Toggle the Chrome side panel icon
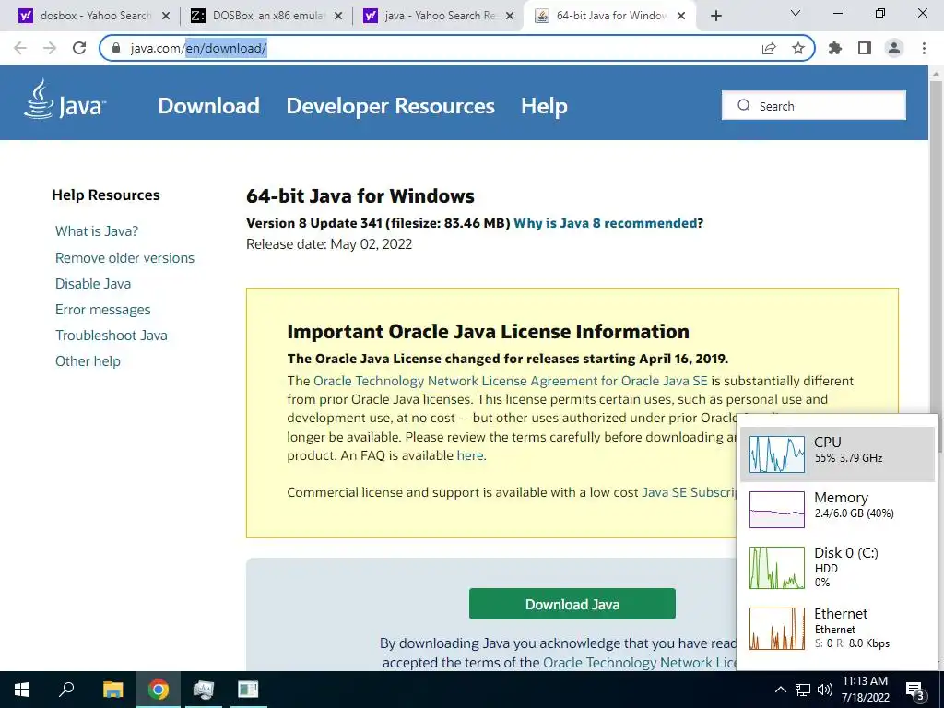 pyautogui.click(x=865, y=48)
